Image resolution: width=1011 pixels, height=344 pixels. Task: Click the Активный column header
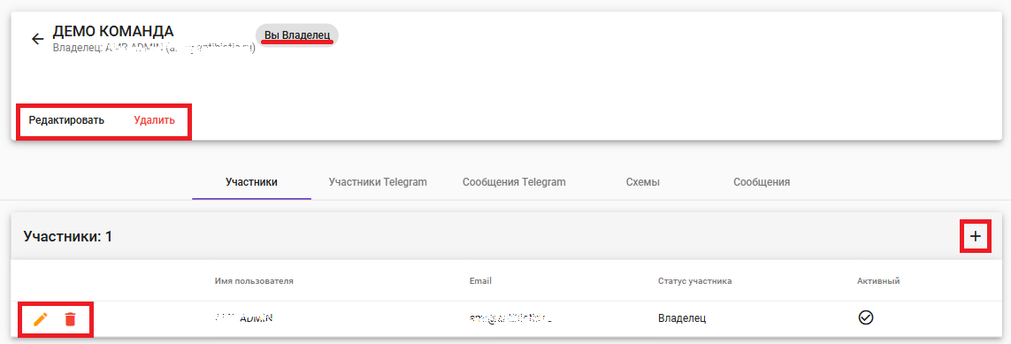(878, 281)
